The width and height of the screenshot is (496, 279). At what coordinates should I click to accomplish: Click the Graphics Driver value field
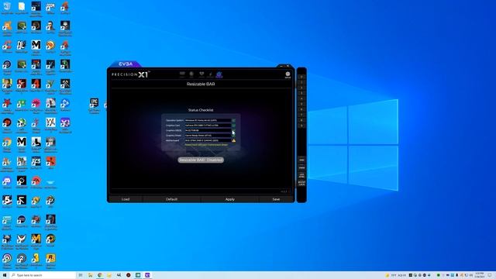point(208,136)
